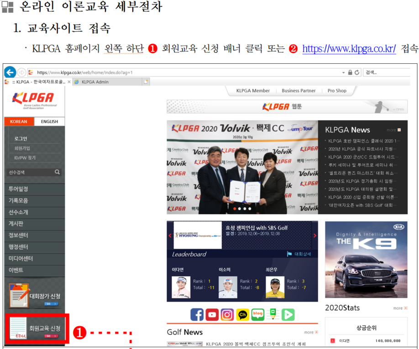Open the KakaoTalk channel icon

pos(242,314)
